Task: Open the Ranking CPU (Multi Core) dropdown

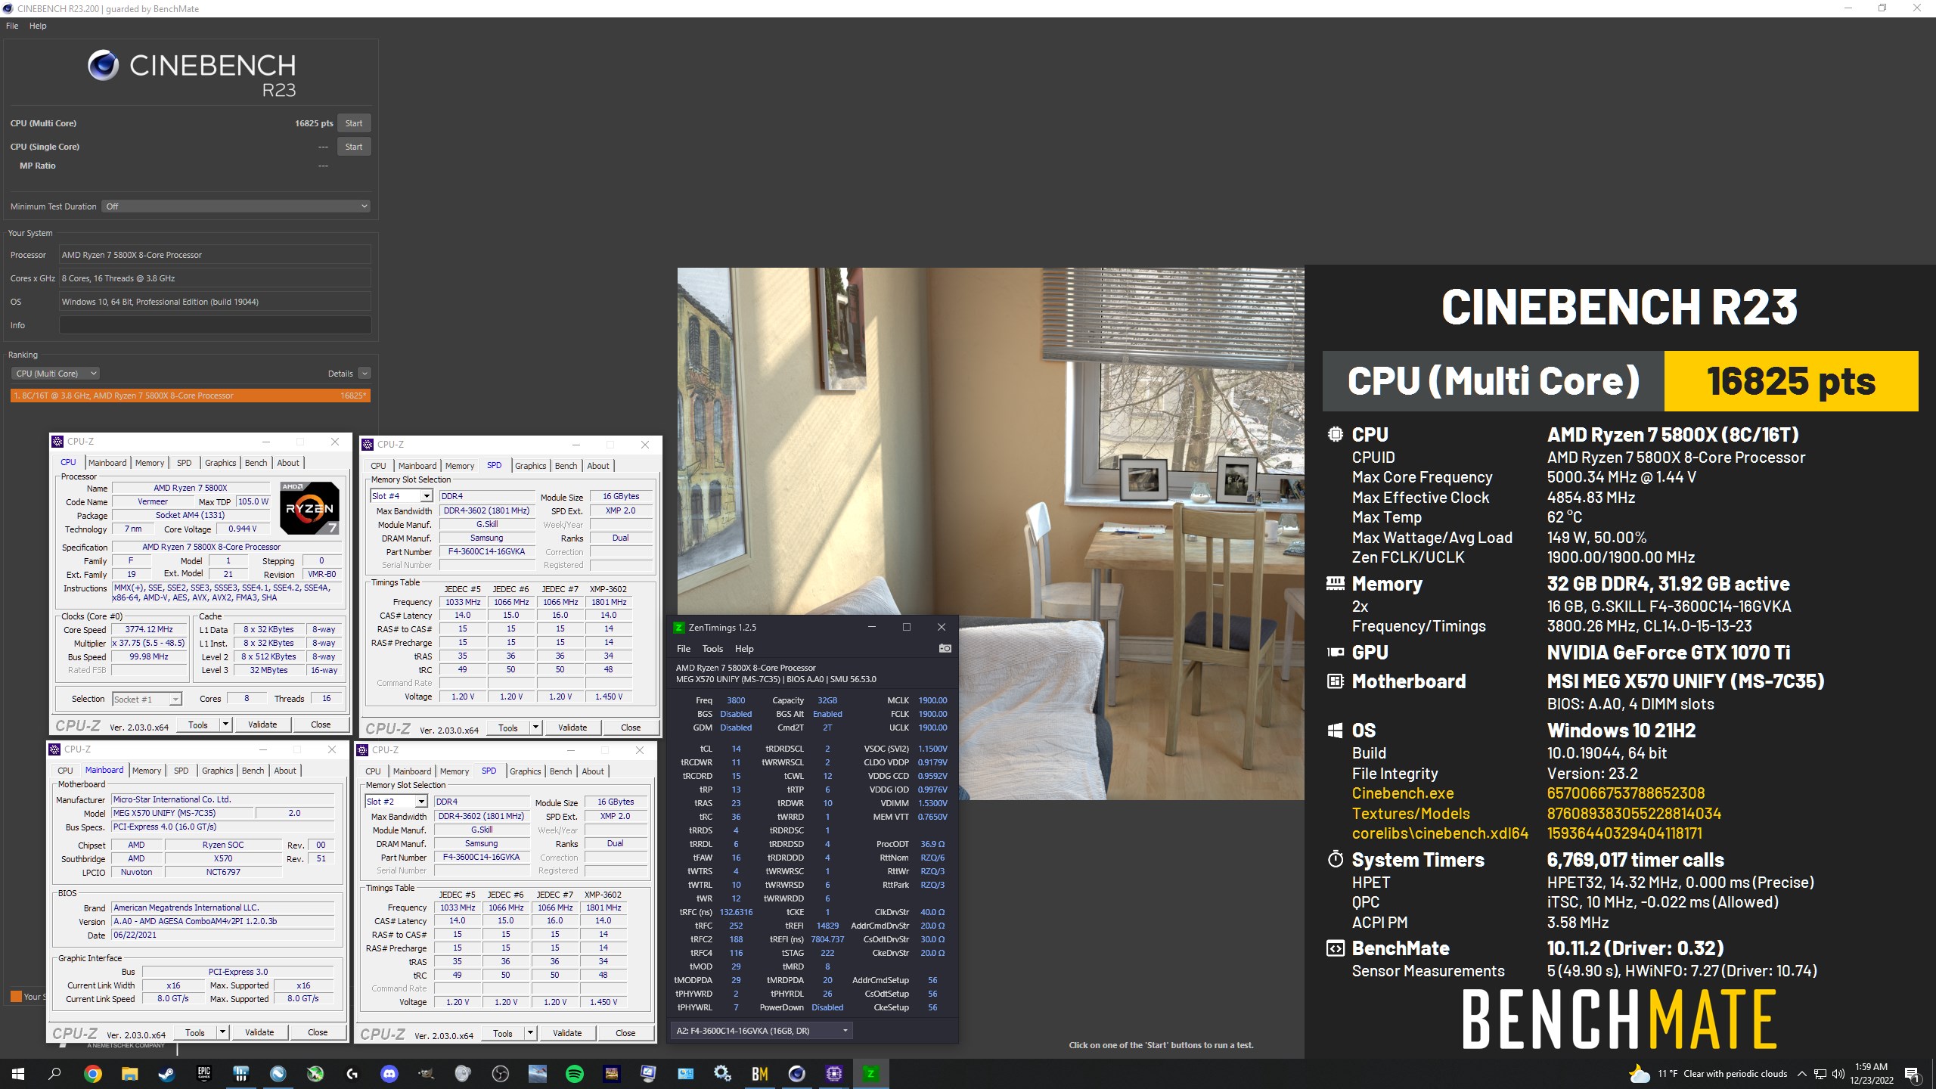Action: [55, 374]
